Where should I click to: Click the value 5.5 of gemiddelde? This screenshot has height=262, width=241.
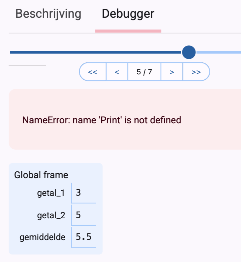click(84, 237)
